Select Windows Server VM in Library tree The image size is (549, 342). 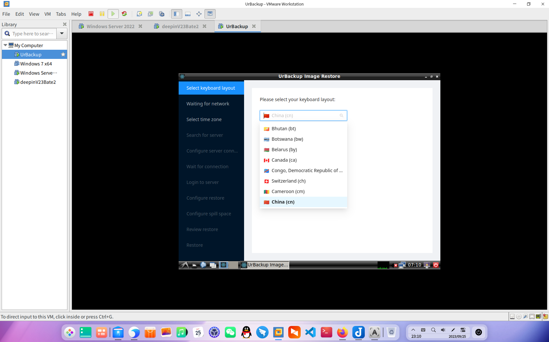34,73
